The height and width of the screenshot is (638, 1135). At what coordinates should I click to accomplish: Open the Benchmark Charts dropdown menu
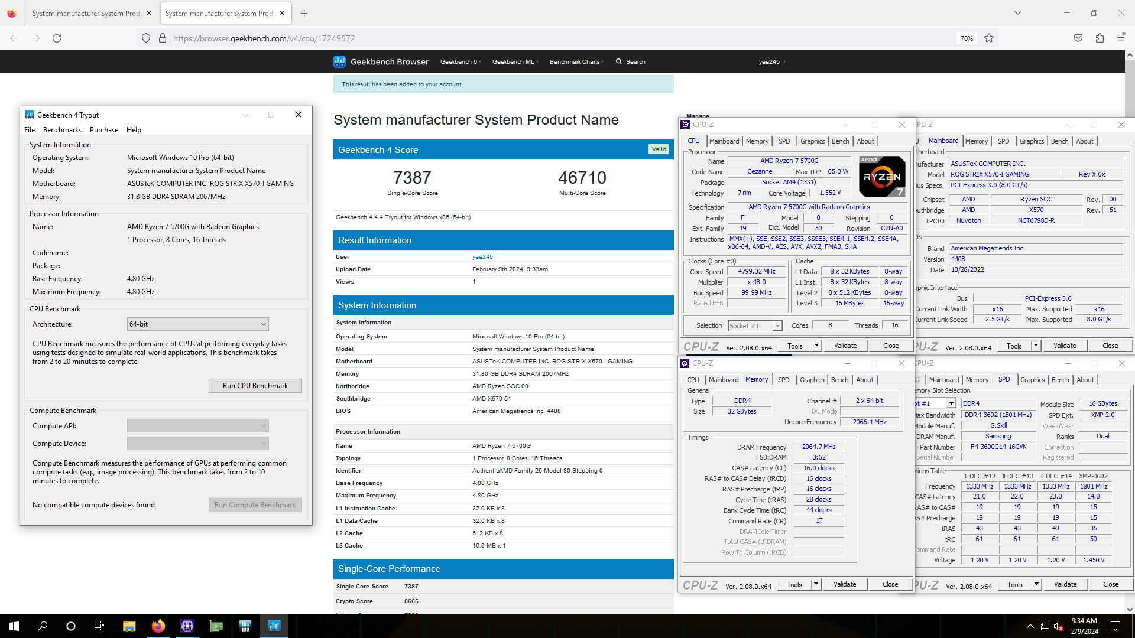577,61
